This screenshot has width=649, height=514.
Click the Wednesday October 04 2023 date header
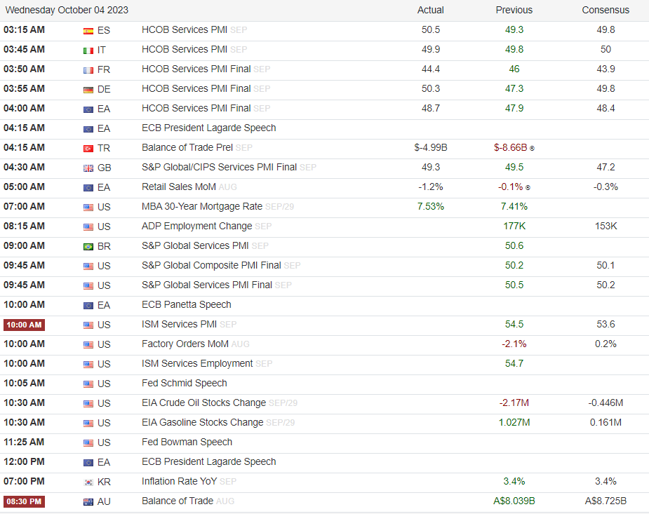pyautogui.click(x=67, y=10)
